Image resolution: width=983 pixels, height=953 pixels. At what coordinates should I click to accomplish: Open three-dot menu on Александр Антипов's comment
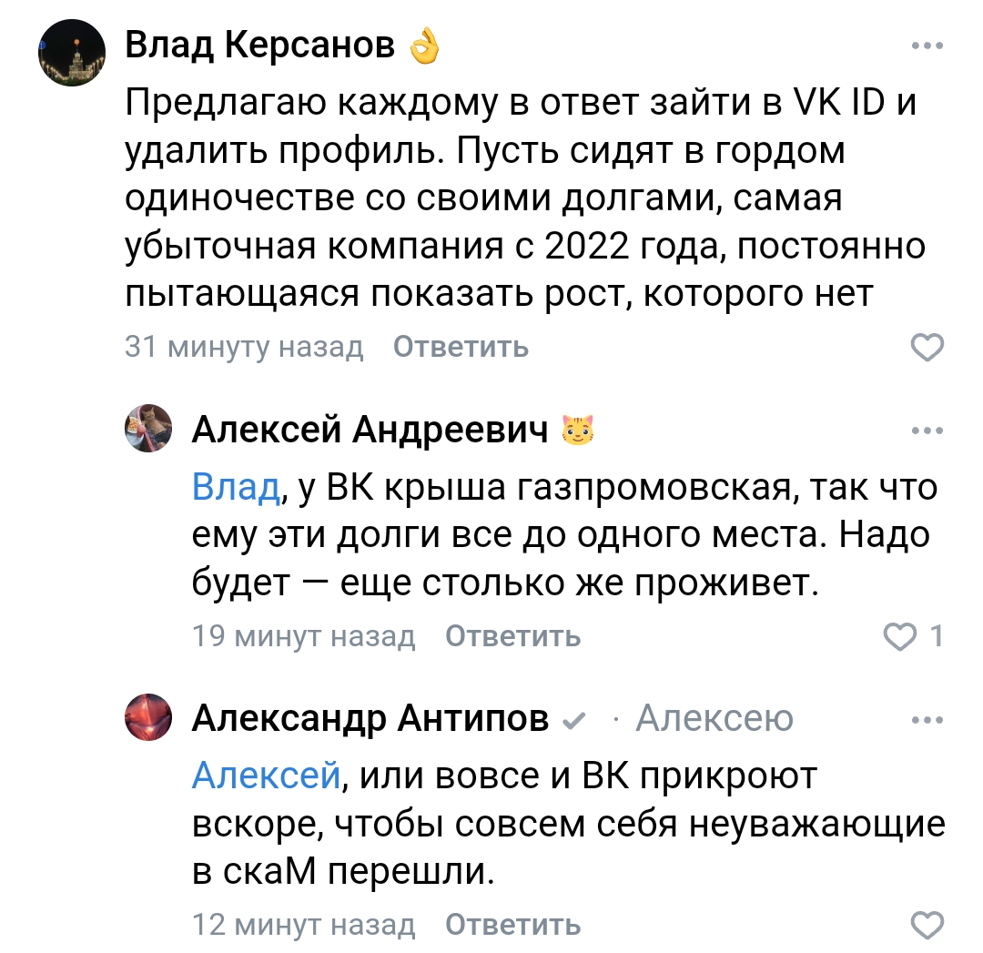point(927,720)
